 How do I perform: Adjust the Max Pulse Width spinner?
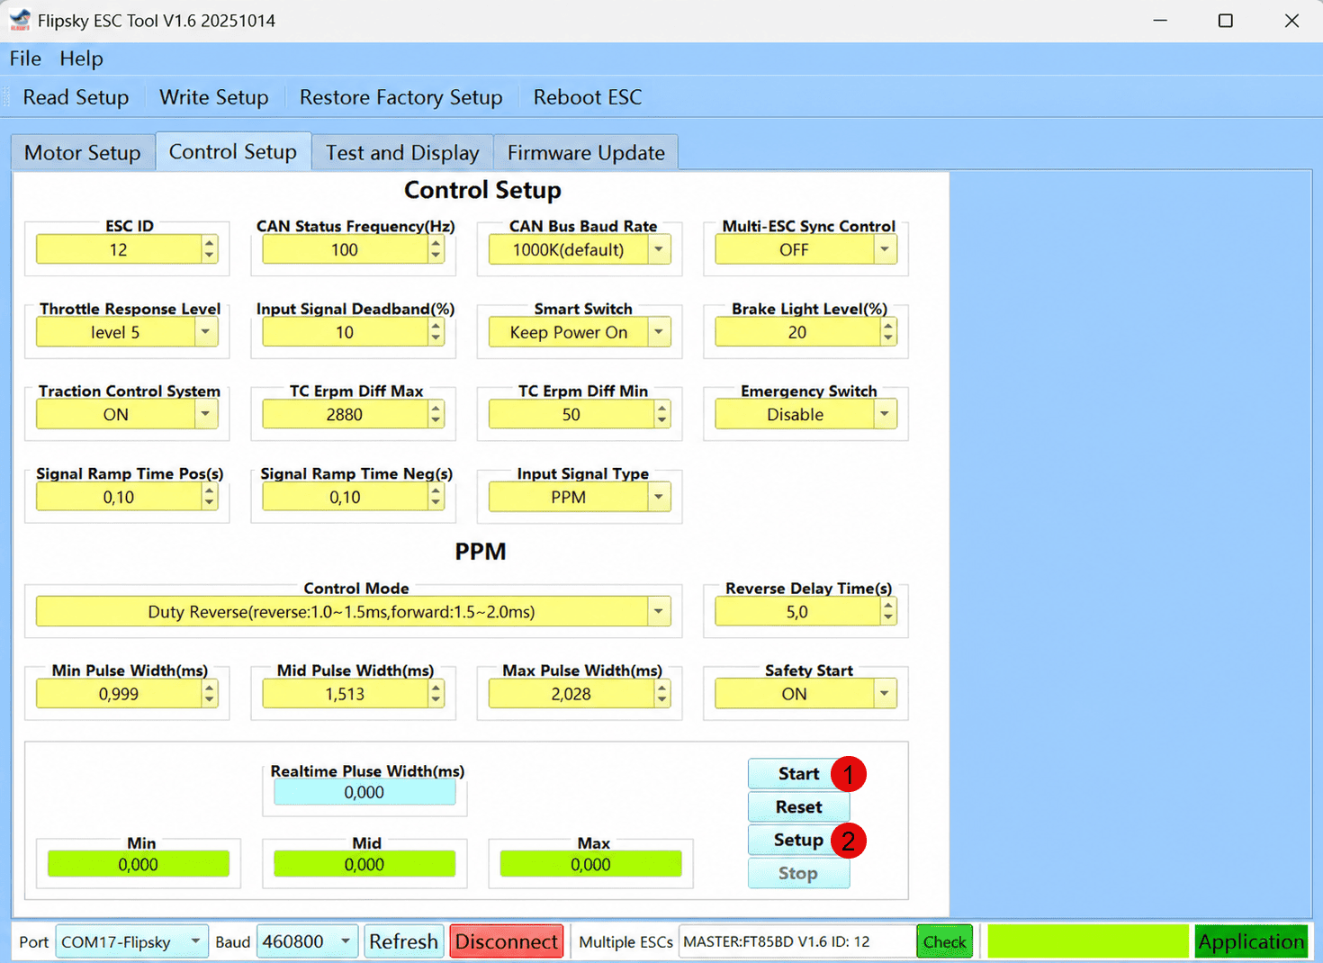(x=663, y=694)
